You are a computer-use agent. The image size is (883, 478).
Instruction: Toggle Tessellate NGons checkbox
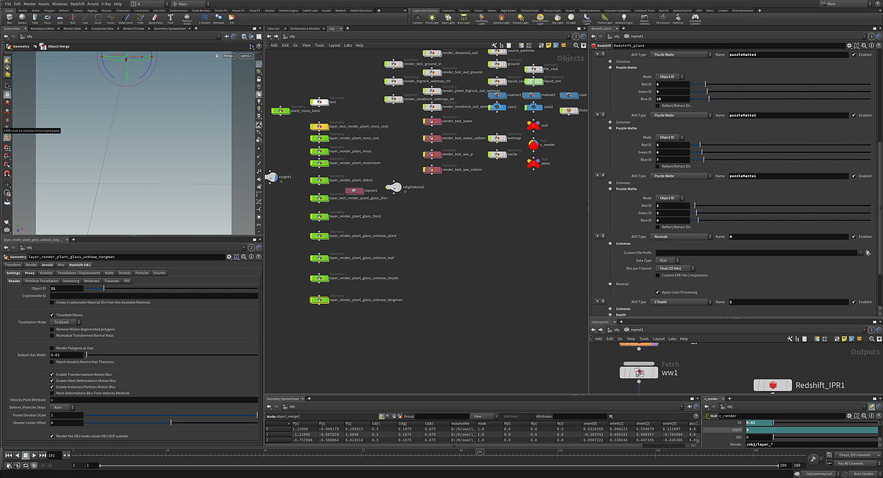52,315
